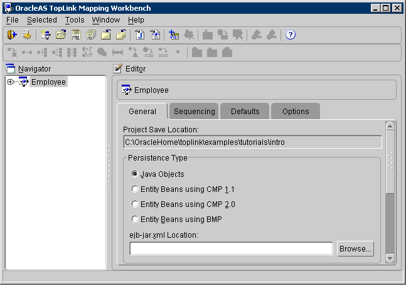Click the Editor panel pencil icon
The height and width of the screenshot is (286, 406).
pyautogui.click(x=118, y=68)
